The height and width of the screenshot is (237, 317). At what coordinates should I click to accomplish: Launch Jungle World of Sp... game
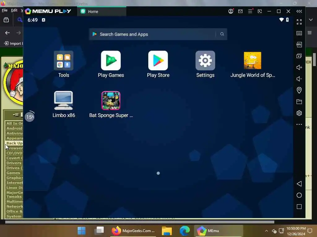point(253,64)
